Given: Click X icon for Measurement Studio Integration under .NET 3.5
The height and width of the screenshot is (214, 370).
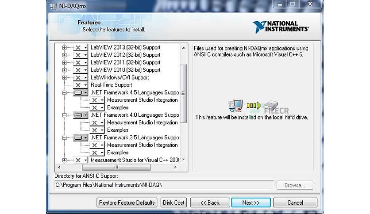Looking at the screenshot, I should click(x=95, y=145).
